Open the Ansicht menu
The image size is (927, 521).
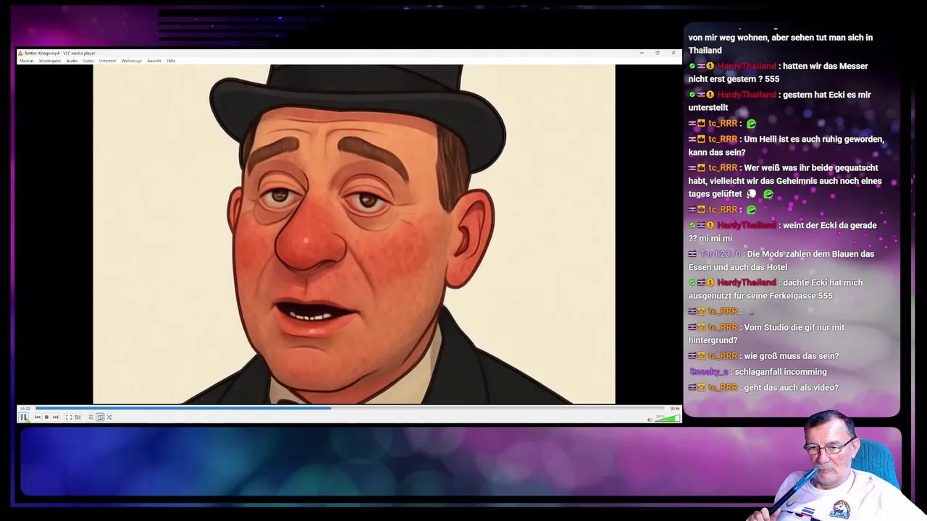[x=154, y=61]
